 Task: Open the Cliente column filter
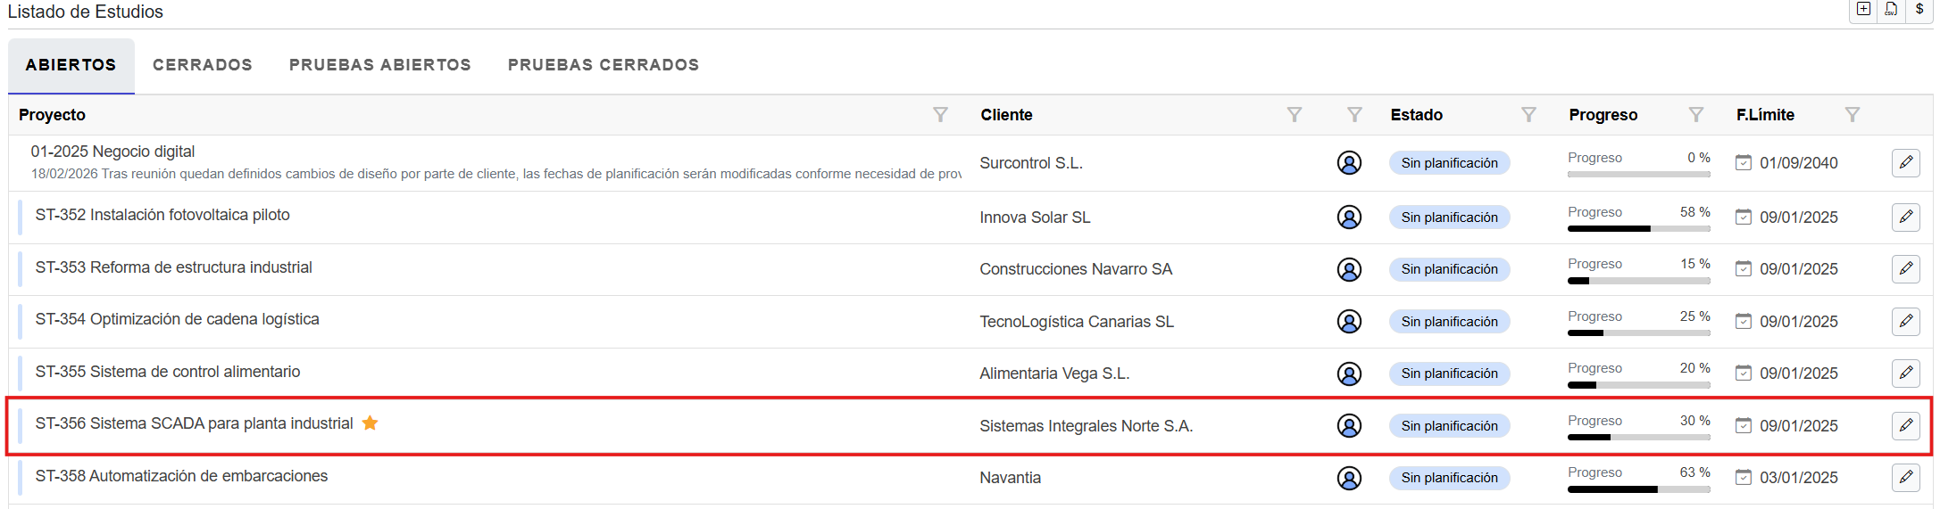pos(1294,115)
